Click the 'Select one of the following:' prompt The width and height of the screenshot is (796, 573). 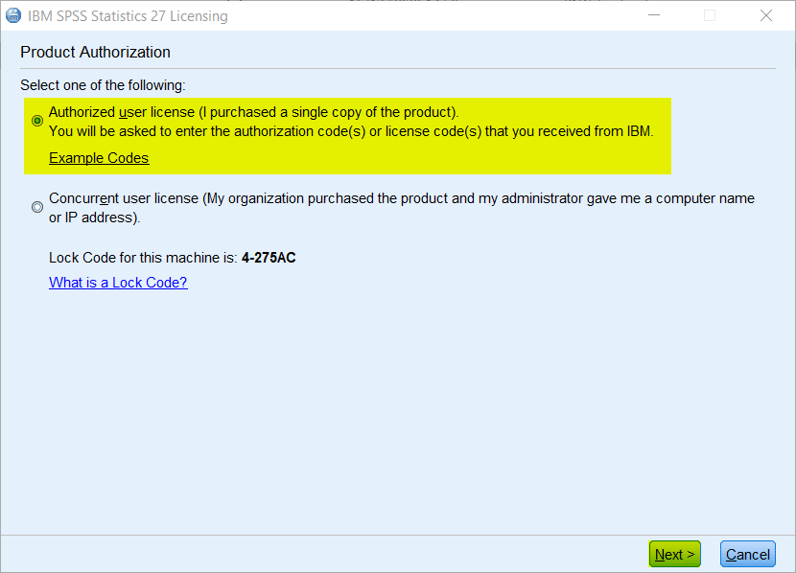coord(103,85)
